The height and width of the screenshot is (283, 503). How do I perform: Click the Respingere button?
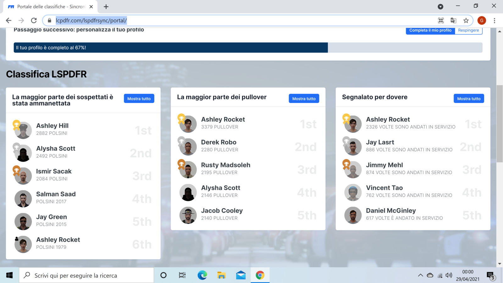point(468,31)
